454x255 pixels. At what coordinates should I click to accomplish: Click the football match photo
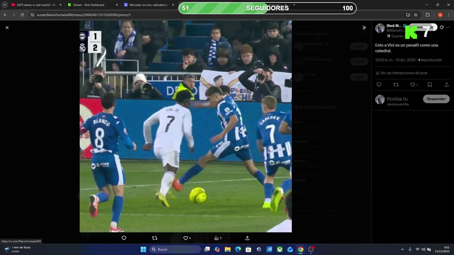[x=186, y=126]
